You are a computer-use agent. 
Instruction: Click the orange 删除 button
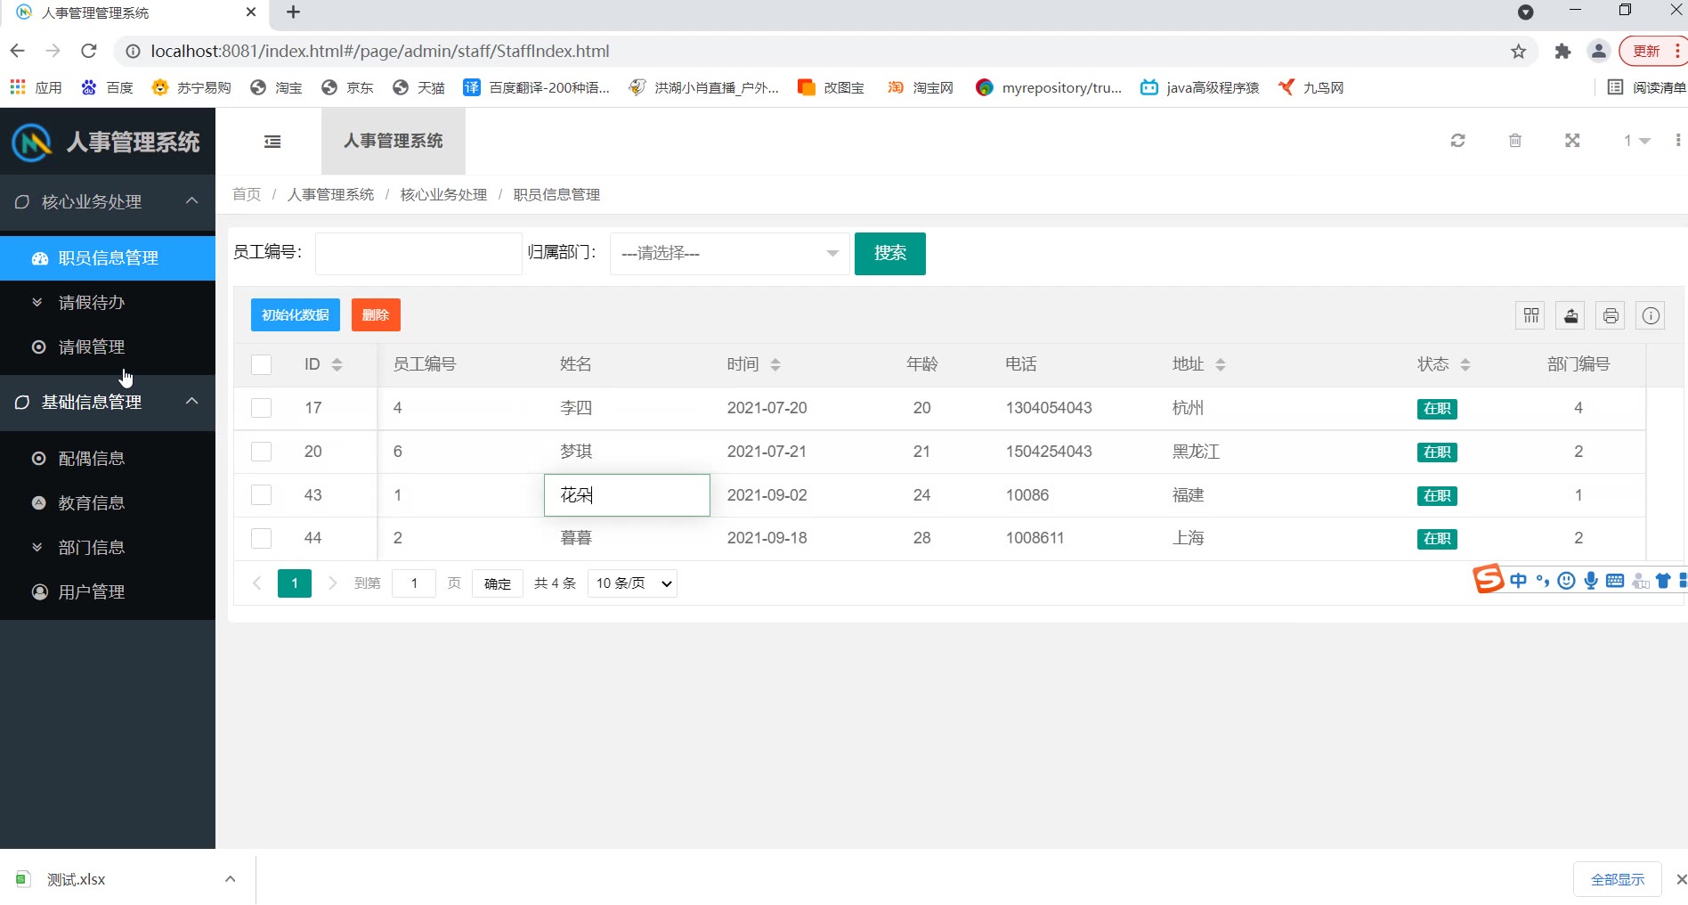click(376, 315)
